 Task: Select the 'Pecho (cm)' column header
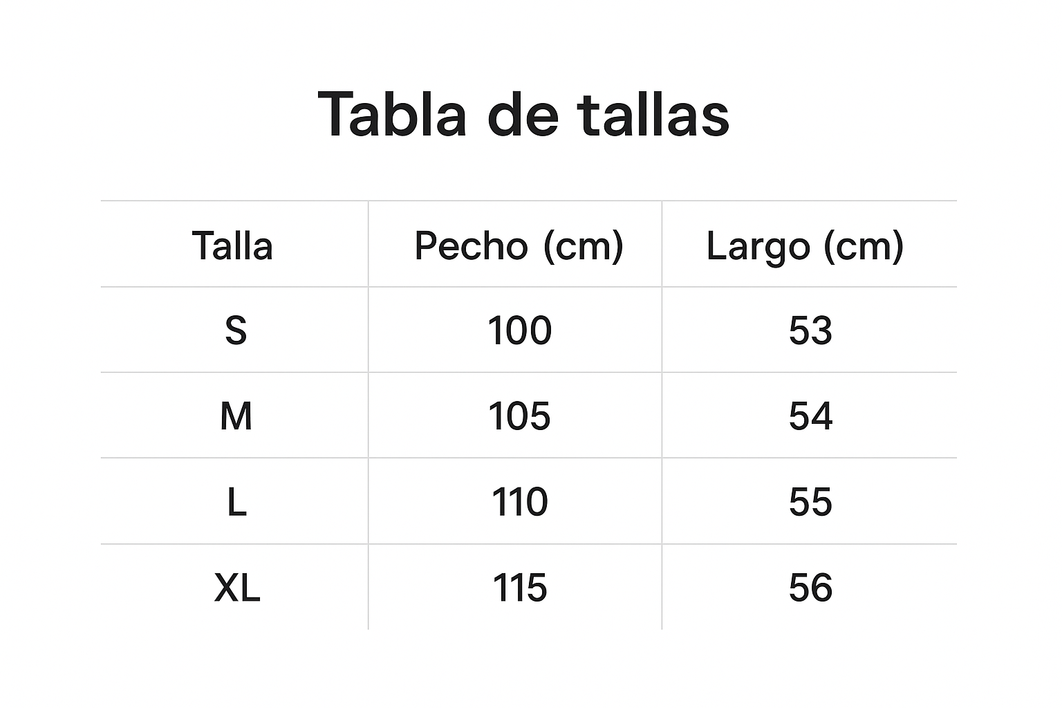click(519, 245)
